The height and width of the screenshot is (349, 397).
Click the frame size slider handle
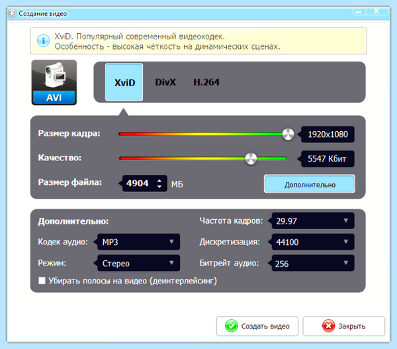[x=288, y=134]
